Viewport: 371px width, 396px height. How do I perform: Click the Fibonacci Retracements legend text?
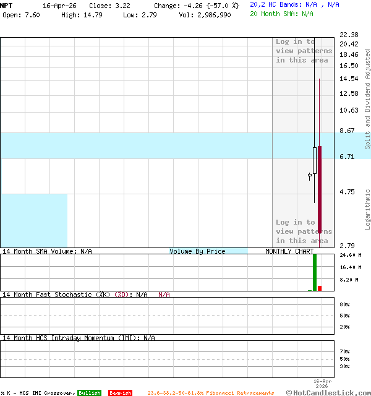point(210,393)
